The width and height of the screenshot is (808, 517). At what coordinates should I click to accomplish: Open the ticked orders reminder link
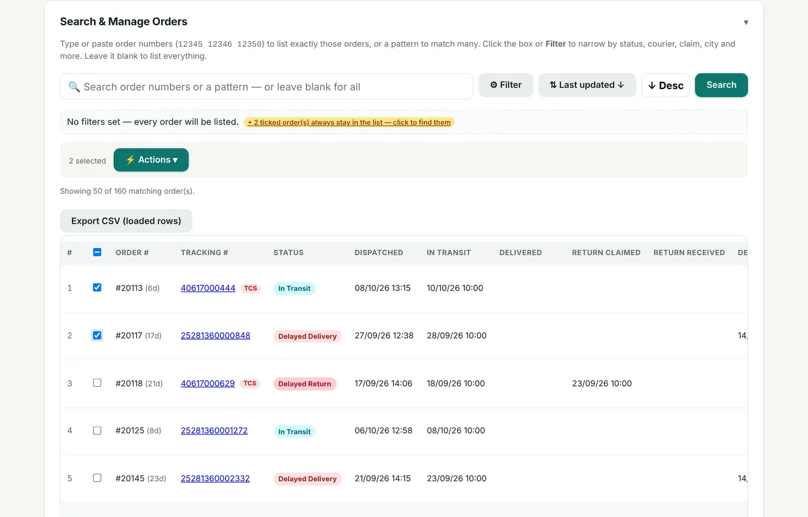coord(349,122)
